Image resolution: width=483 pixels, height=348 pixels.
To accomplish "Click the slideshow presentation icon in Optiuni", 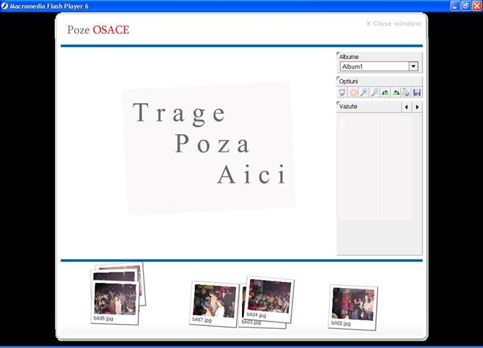I will tap(342, 93).
